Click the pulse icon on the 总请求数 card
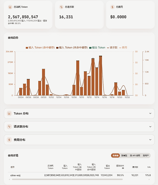This screenshot has width=158, height=185. coord(61,7)
